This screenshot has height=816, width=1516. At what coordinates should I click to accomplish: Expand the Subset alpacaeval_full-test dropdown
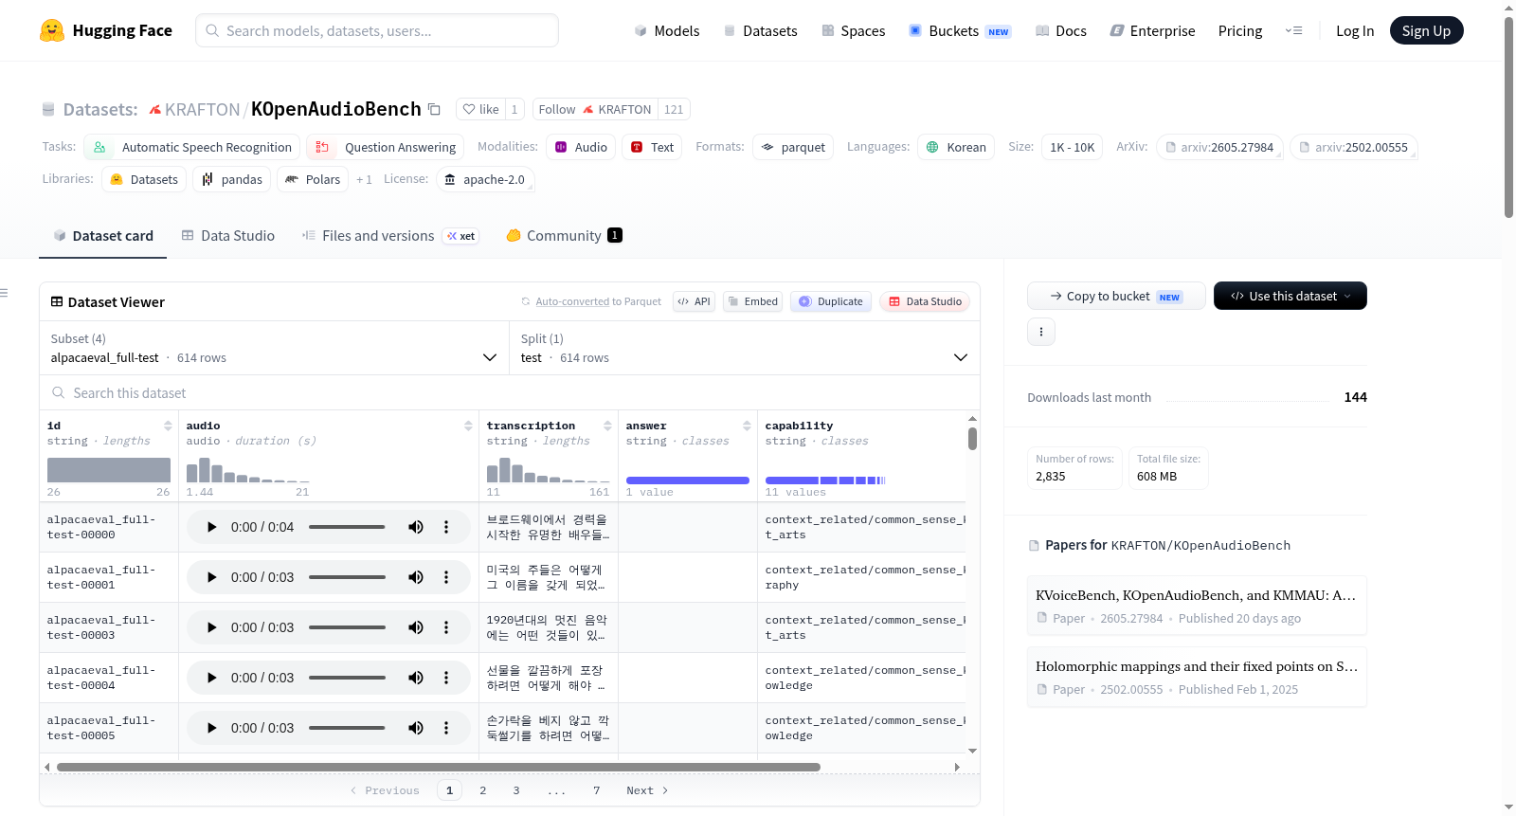coord(274,348)
